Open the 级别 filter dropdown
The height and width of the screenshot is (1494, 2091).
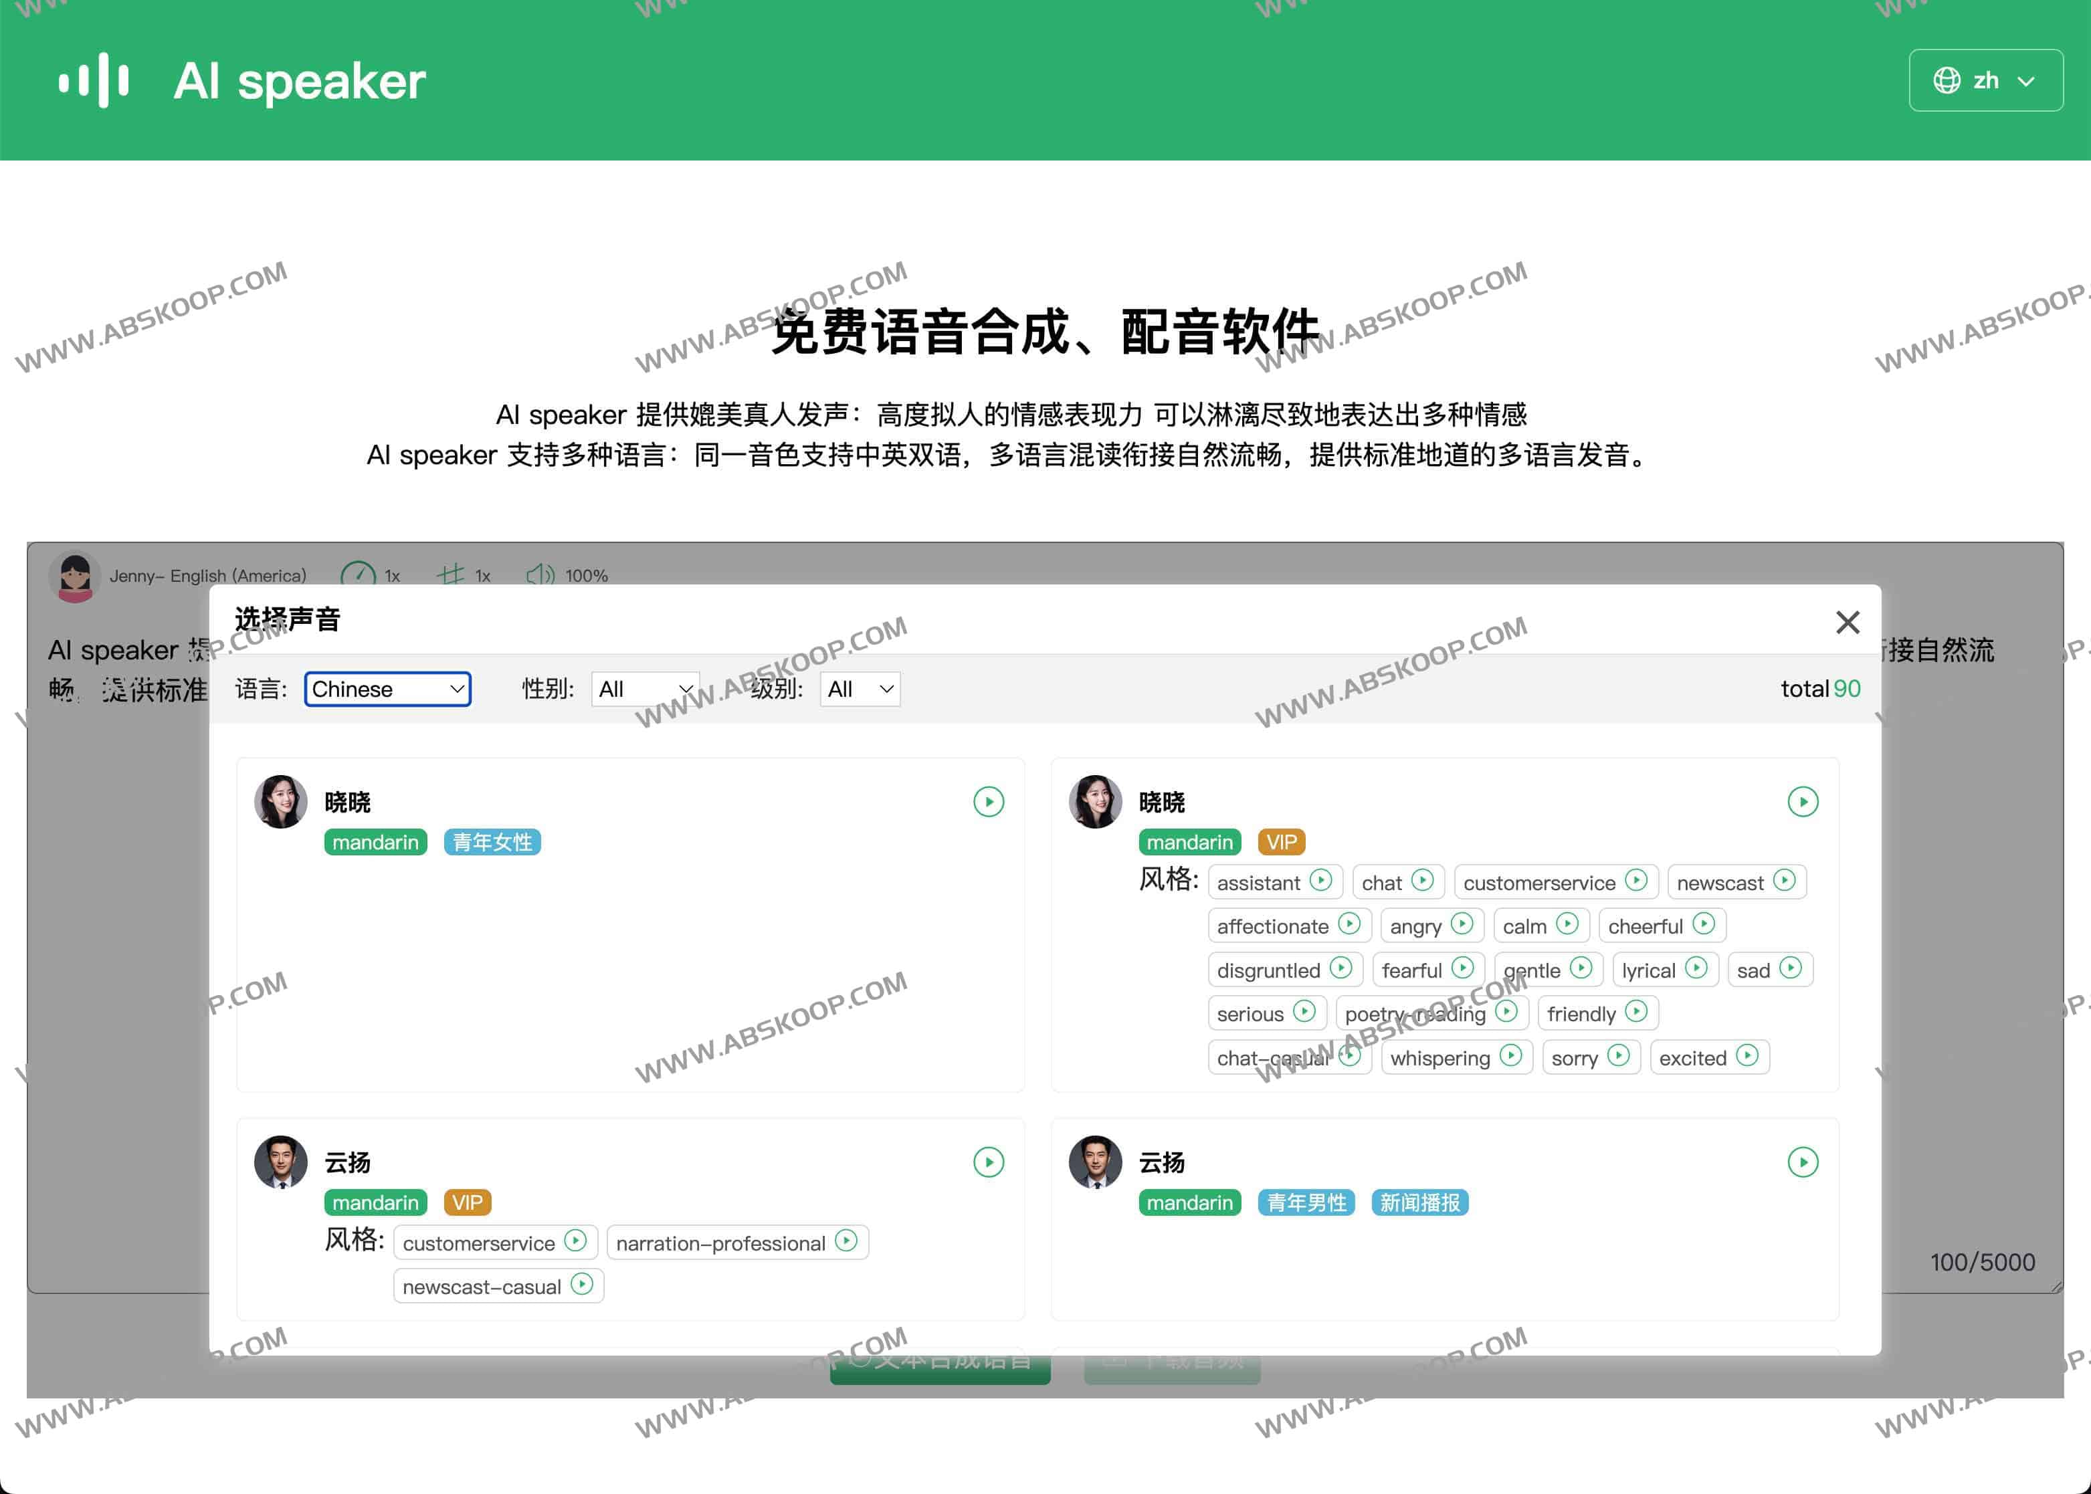click(860, 689)
